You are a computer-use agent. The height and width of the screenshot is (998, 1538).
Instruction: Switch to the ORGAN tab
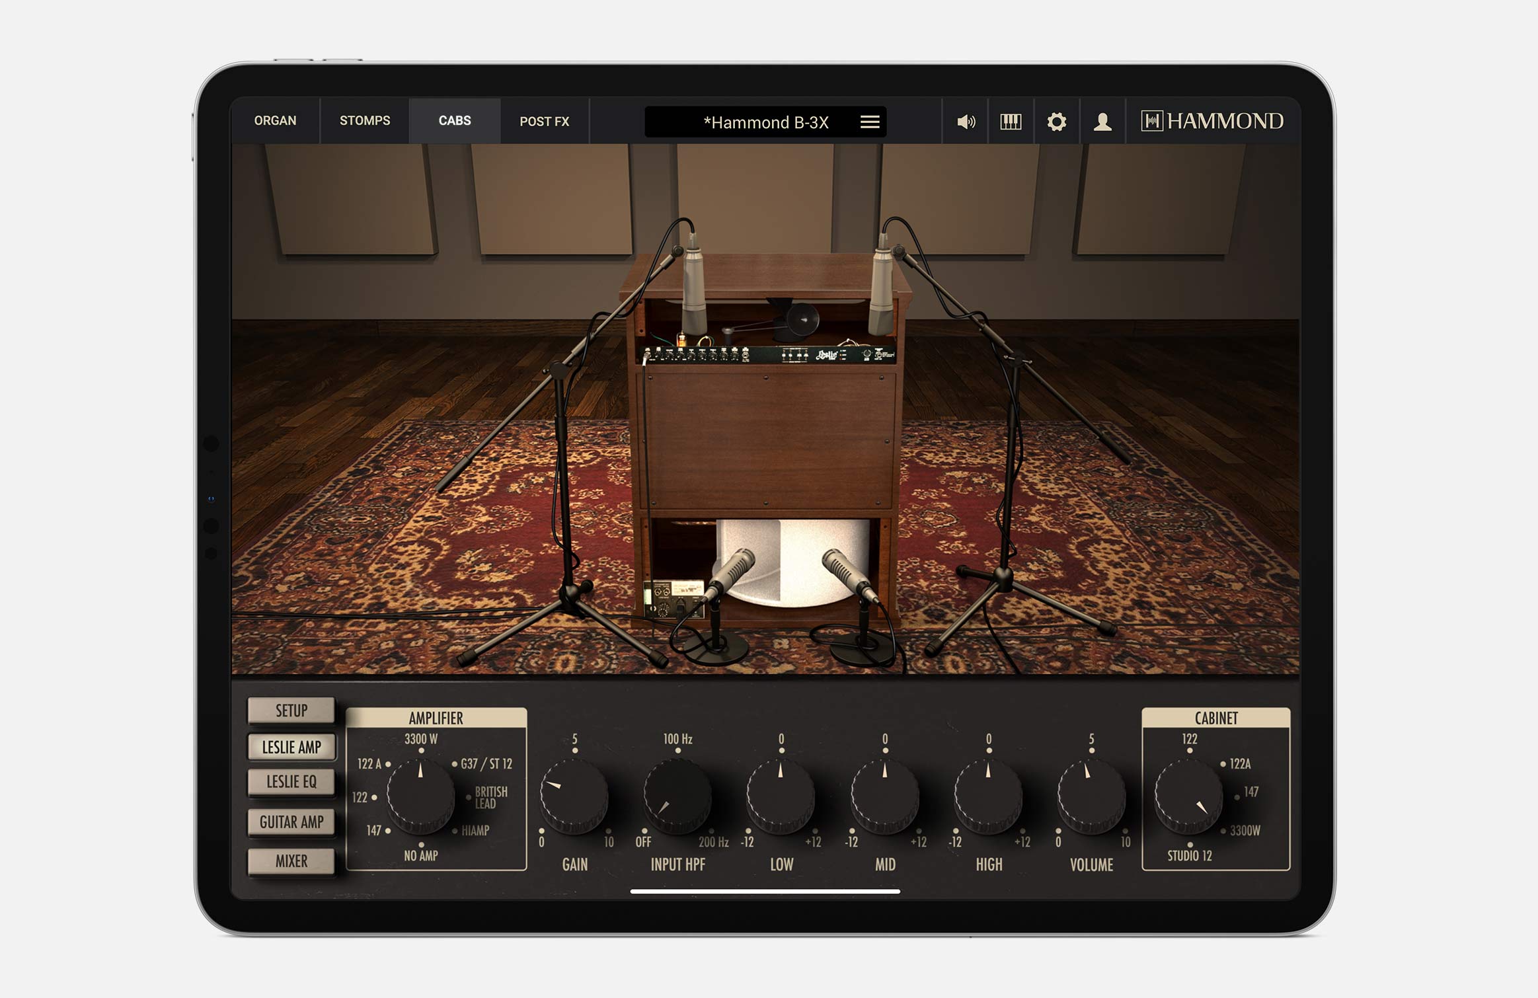point(275,121)
